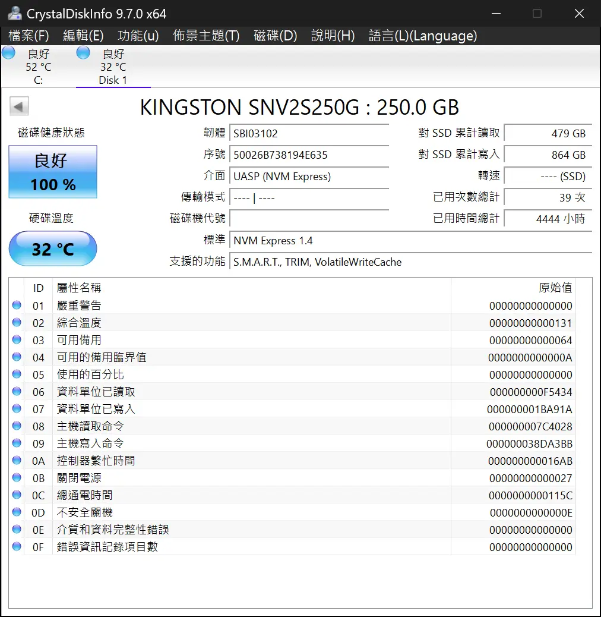Image resolution: width=601 pixels, height=617 pixels.
Task: Click status dot for attribute 08 主機讀取命令
Action: [17, 426]
